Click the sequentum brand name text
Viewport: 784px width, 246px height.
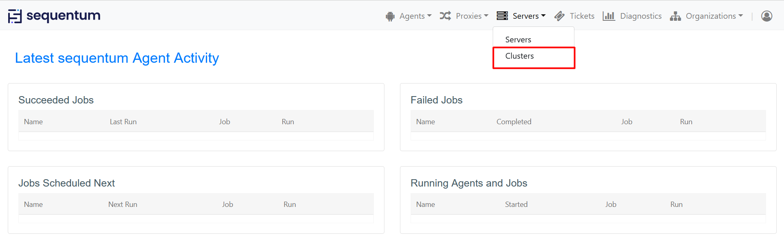[x=63, y=16]
